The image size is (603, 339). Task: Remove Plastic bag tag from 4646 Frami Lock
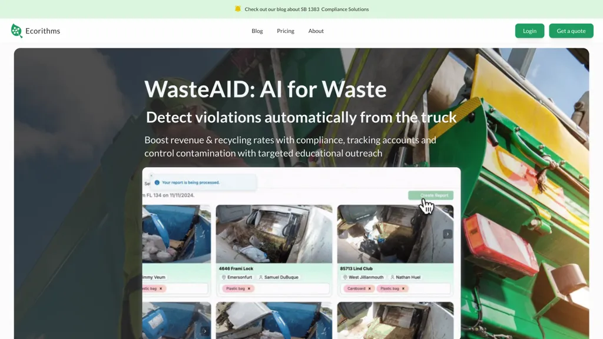[x=249, y=288]
